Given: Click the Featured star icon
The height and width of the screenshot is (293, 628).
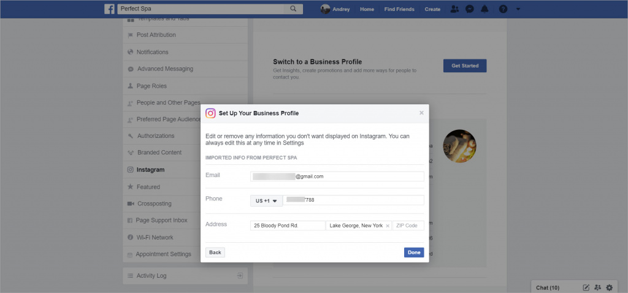Looking at the screenshot, I should click(x=130, y=187).
